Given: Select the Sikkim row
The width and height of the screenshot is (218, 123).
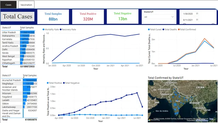Looking at the screenshot, I should click(x=19, y=104).
